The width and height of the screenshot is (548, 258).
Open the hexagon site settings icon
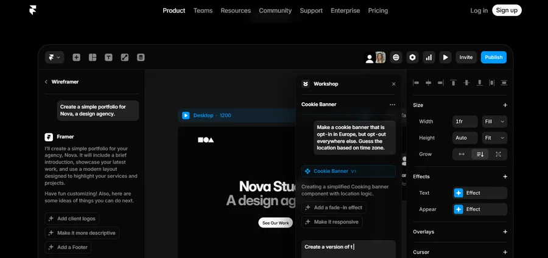coord(412,58)
